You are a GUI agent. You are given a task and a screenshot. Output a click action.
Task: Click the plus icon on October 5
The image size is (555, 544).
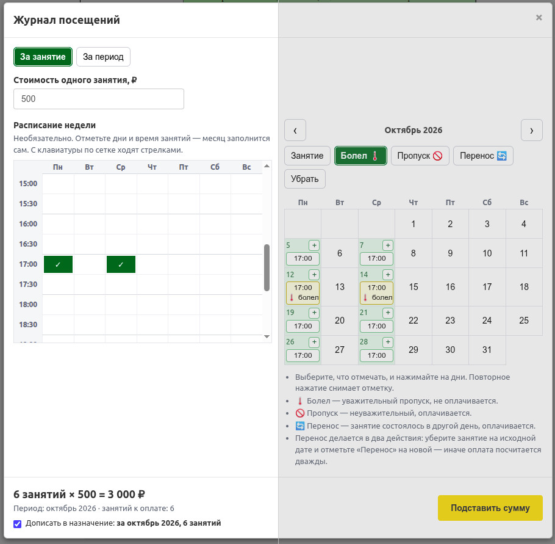click(x=314, y=245)
